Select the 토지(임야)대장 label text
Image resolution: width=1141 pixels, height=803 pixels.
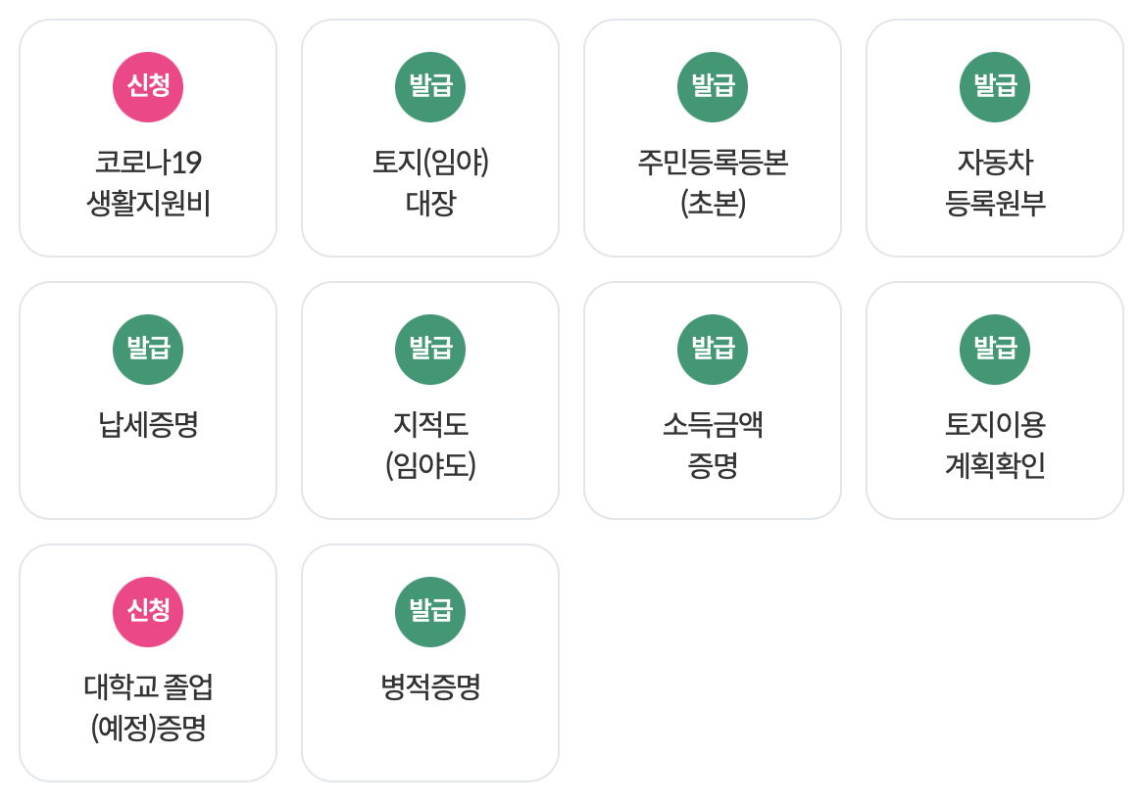point(430,182)
